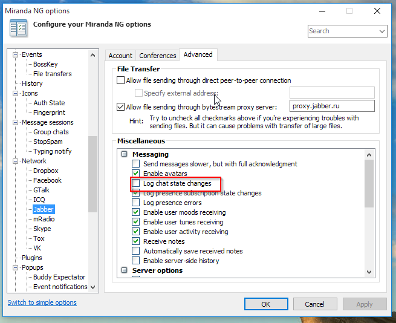396x323 pixels.
Task: Click the external address input field
Action: [x=332, y=93]
